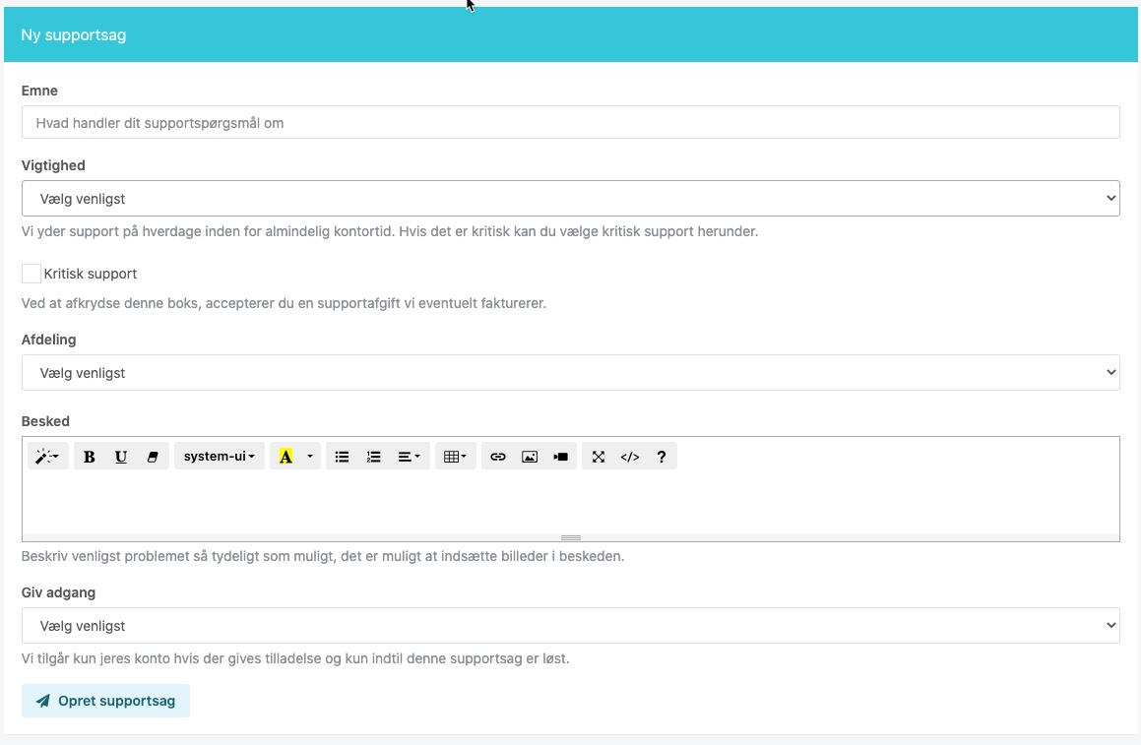Viewport: 1141px width, 745px height.
Task: Click the eraser remove-format icon
Action: [152, 457]
